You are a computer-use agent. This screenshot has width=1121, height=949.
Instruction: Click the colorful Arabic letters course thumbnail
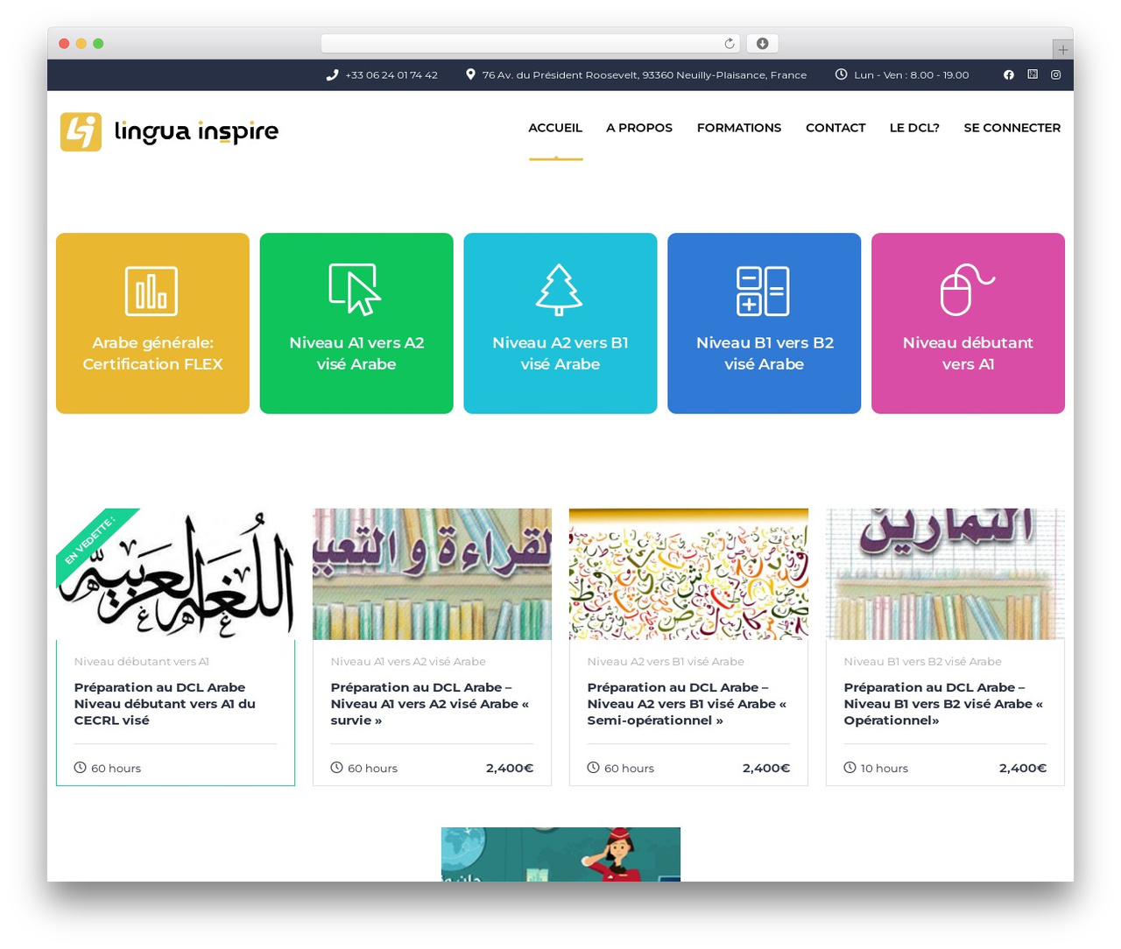click(x=688, y=574)
